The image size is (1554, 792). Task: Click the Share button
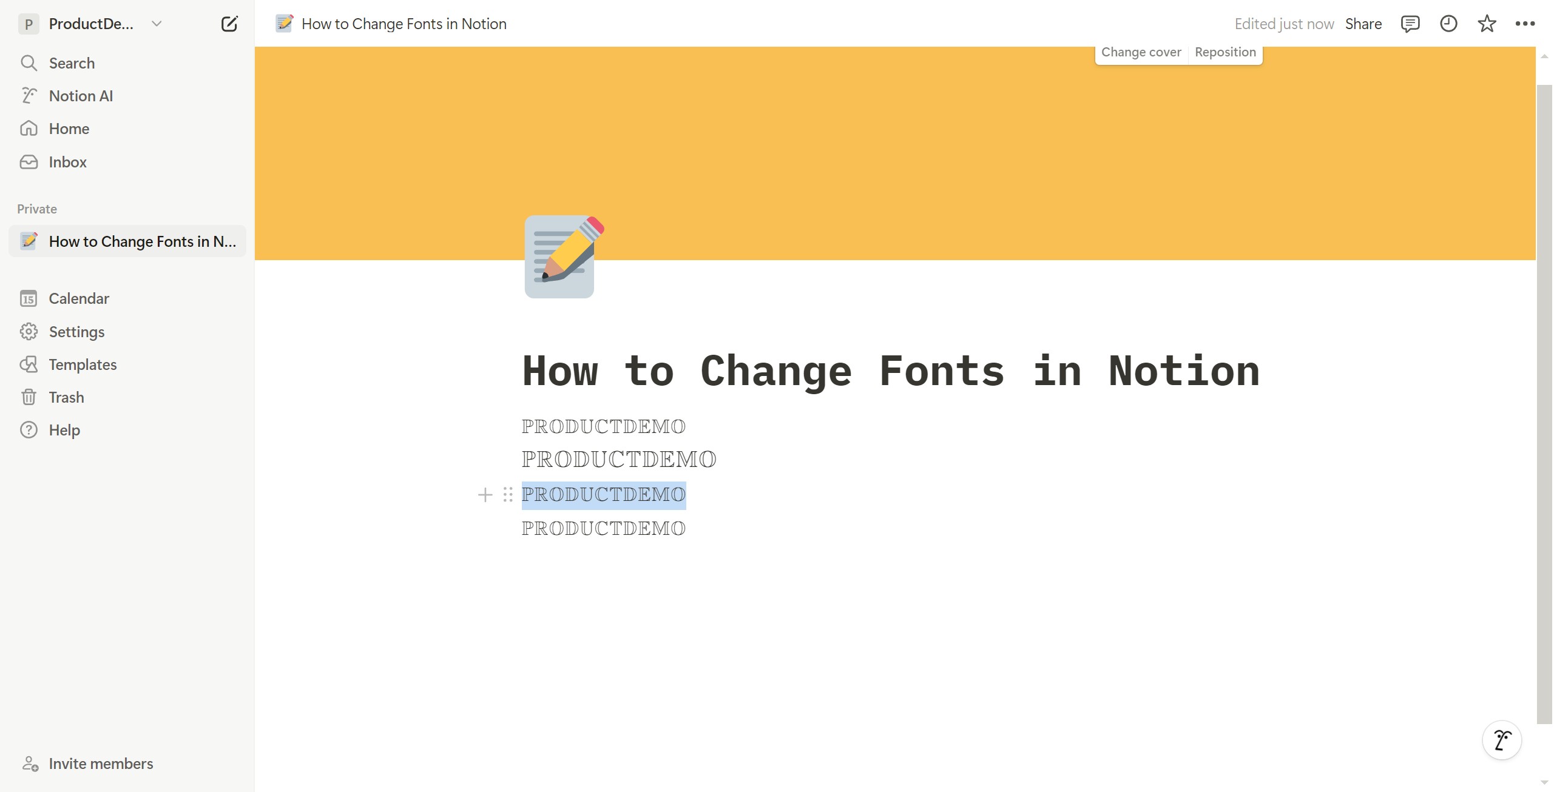tap(1363, 24)
